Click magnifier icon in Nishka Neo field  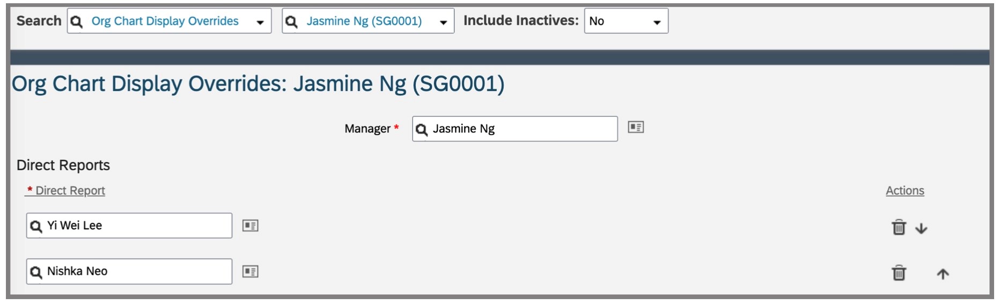click(x=36, y=272)
